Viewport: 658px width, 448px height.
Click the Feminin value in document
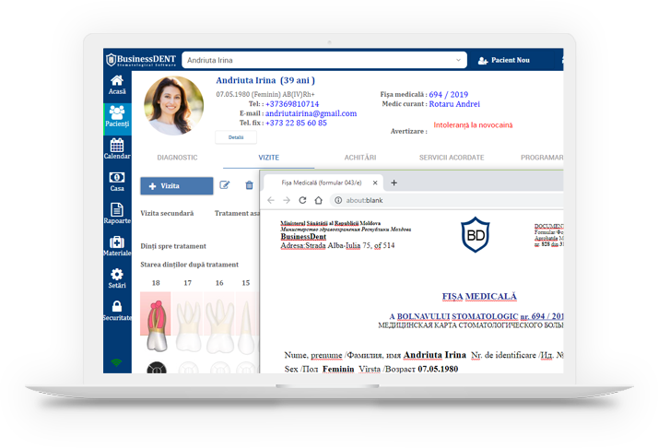pos(338,369)
